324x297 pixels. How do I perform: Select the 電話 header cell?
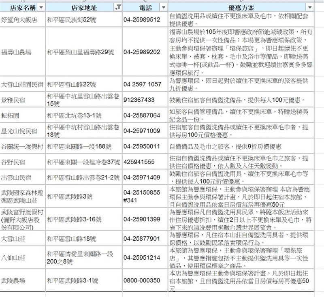pos(145,8)
